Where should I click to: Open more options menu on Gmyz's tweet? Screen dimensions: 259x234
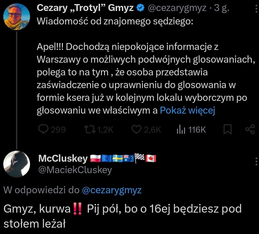tap(256, 10)
